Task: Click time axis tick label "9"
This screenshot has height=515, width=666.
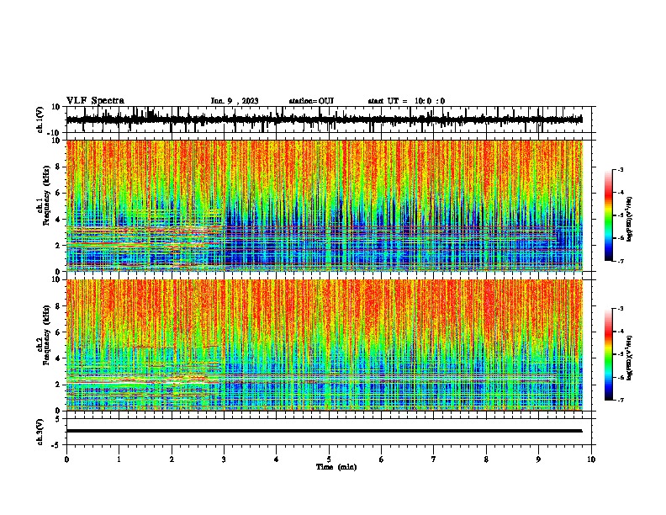Action: point(538,459)
